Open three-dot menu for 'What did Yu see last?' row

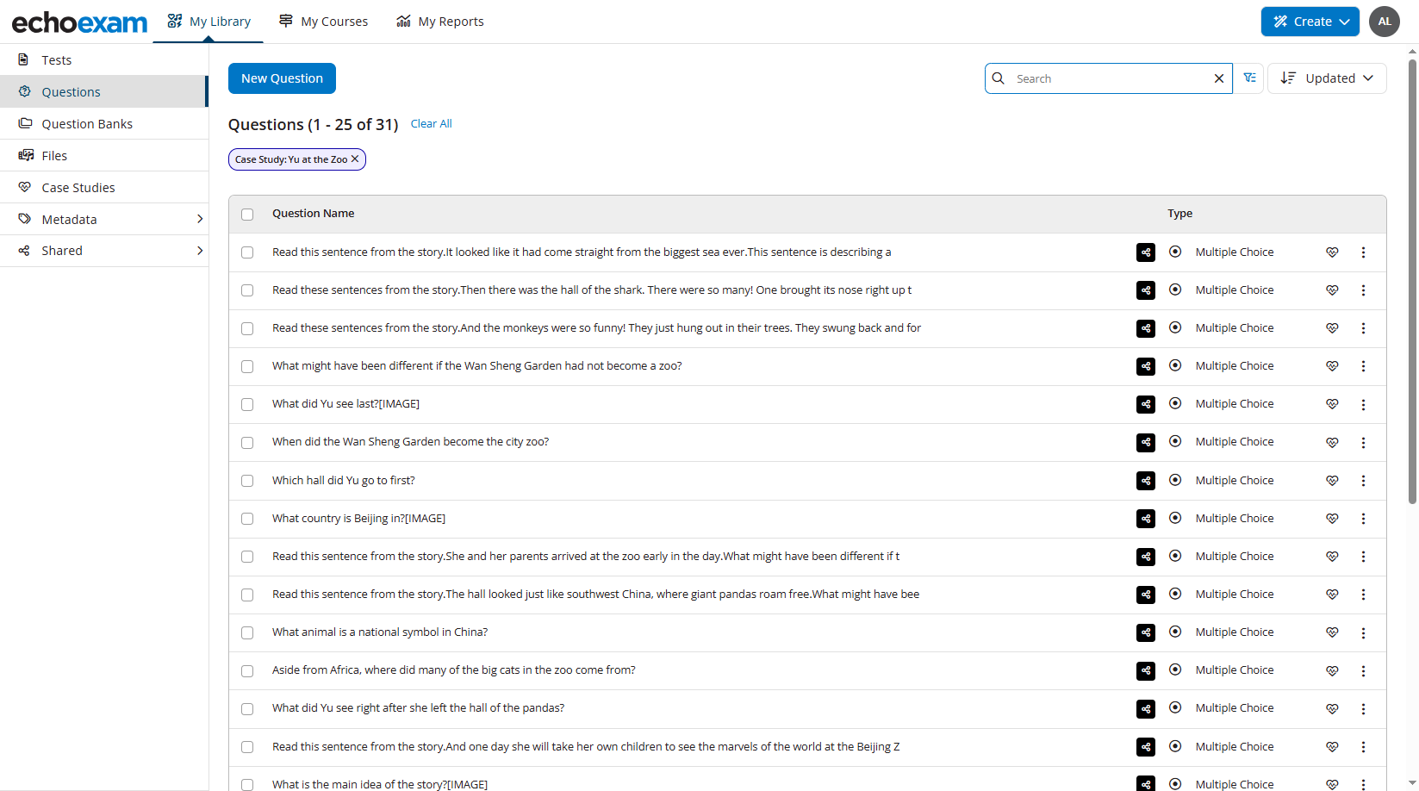tap(1363, 404)
